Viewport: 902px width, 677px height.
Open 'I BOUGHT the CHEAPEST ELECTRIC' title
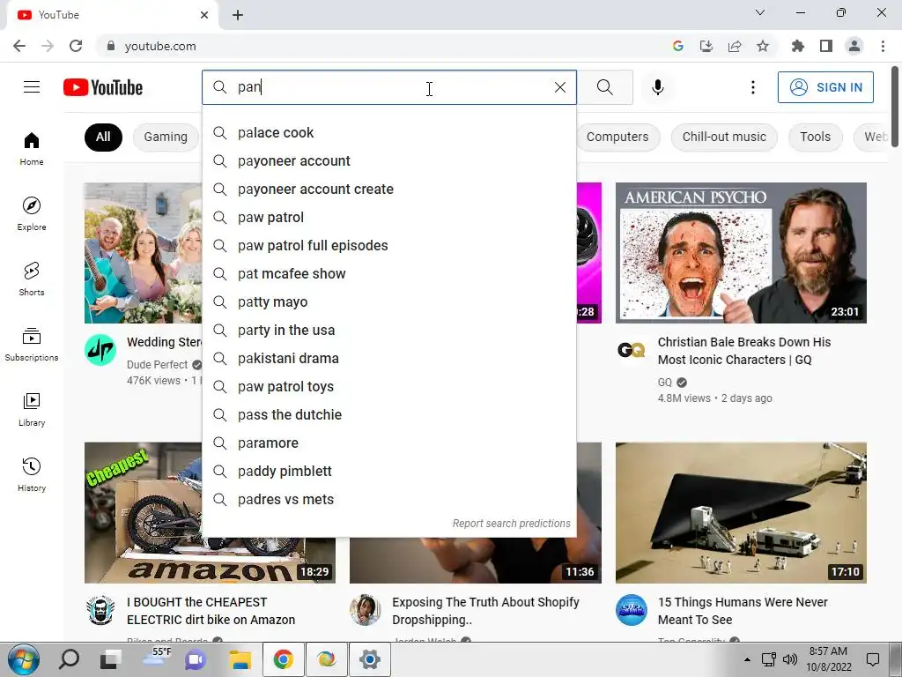pyautogui.click(x=211, y=611)
